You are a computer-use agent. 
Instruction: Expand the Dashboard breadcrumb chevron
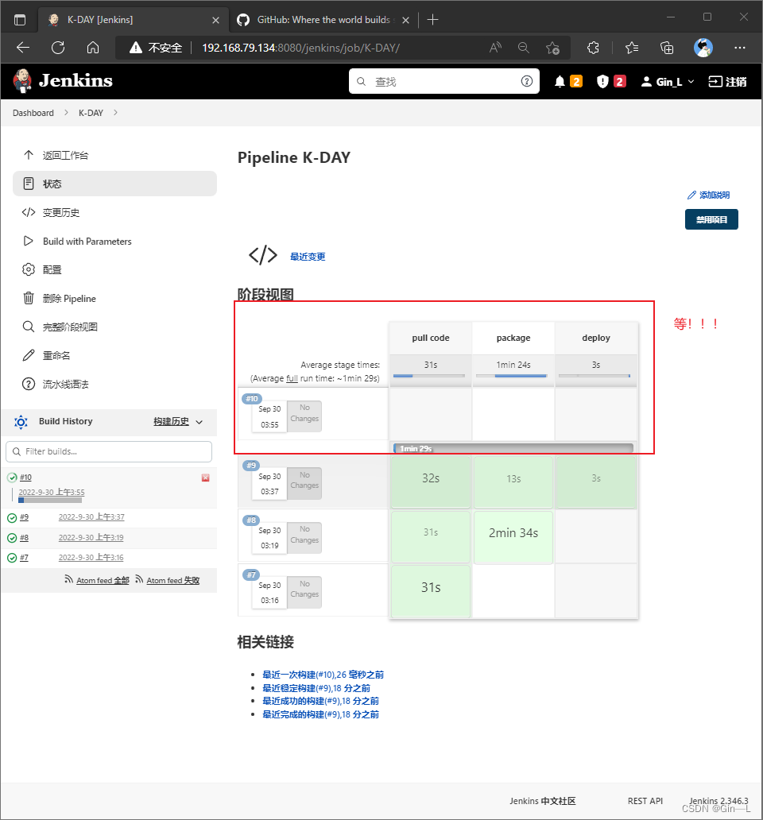67,113
